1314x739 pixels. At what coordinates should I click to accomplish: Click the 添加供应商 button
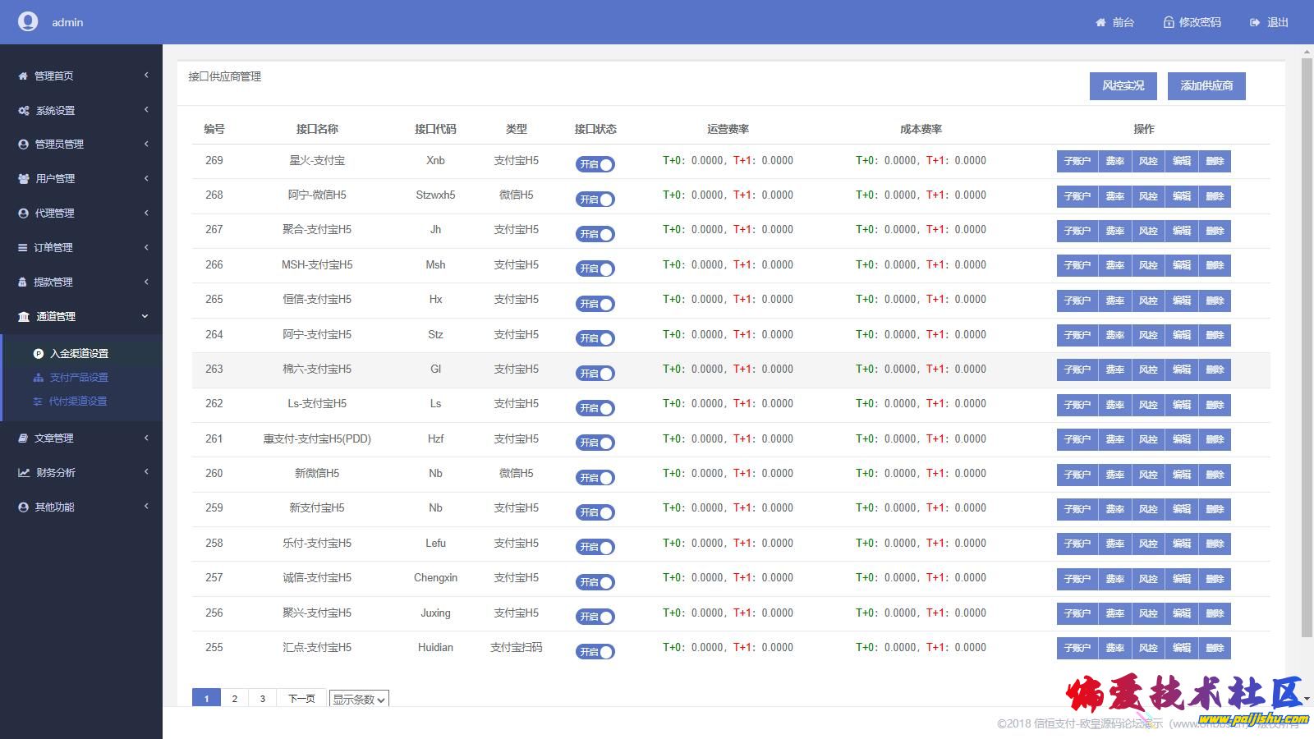point(1206,86)
